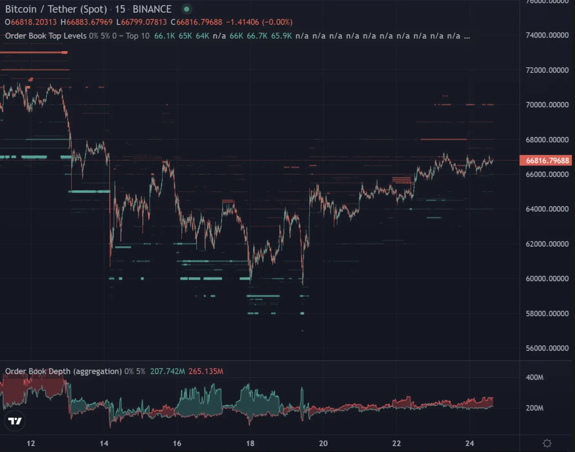Select the Order Book Top Levels indicator legend
This screenshot has height=452, width=575.
[x=45, y=36]
